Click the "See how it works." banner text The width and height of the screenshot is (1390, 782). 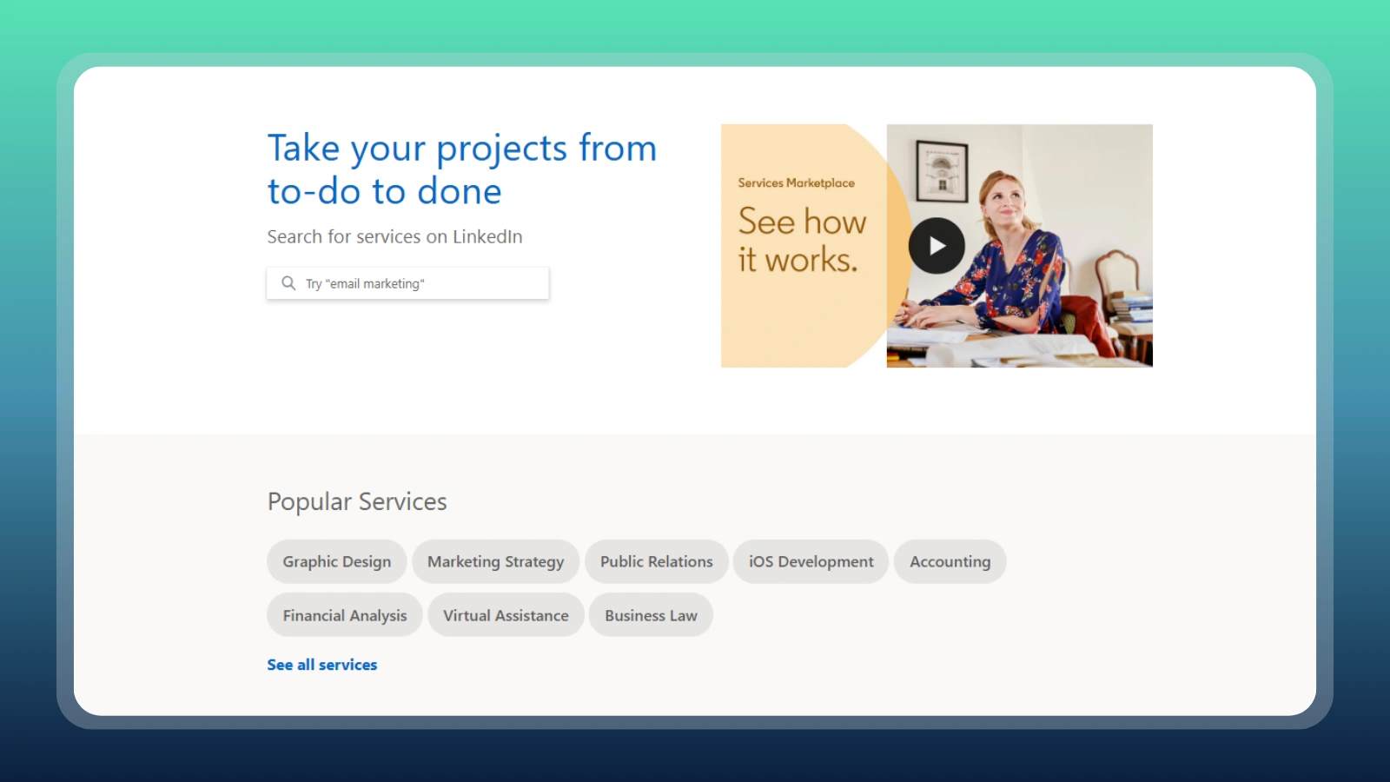(802, 240)
